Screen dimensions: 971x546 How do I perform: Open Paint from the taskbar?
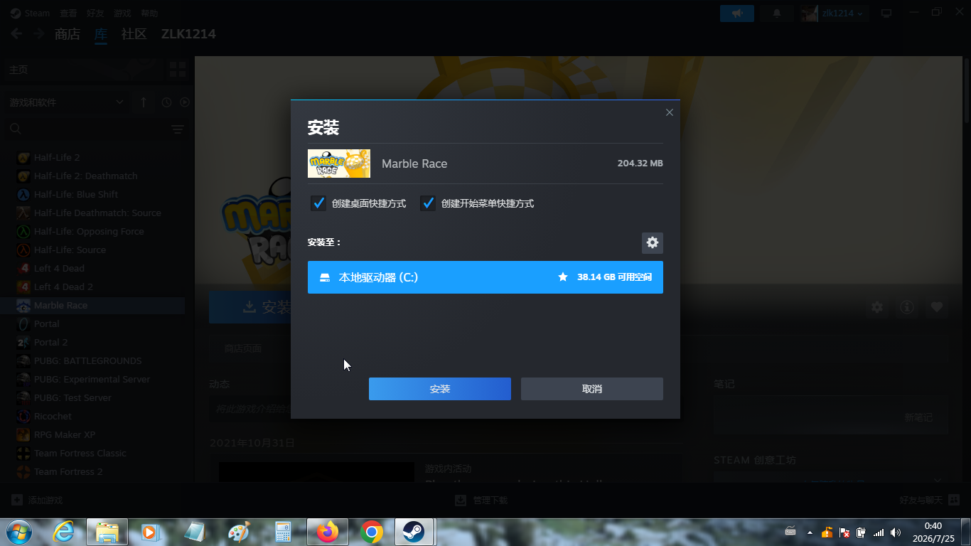(240, 532)
